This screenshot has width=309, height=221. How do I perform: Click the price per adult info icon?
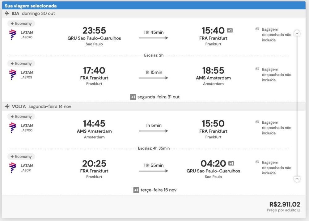[x=298, y=210]
